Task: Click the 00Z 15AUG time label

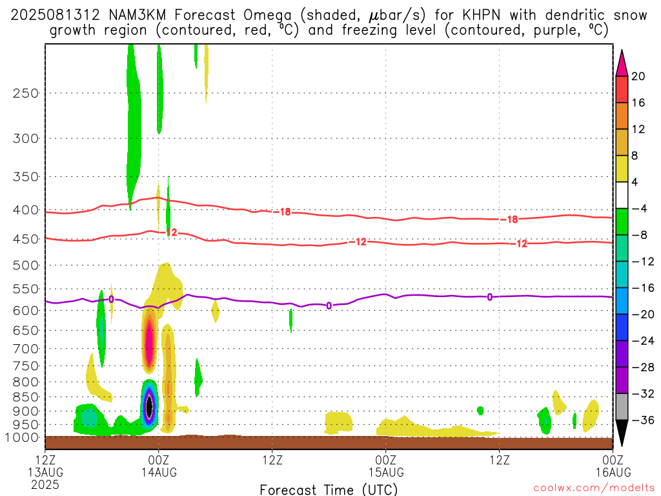Action: (x=386, y=466)
